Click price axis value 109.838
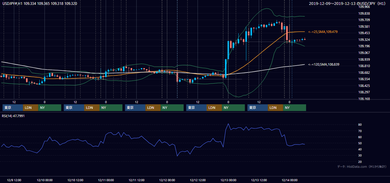The height and width of the screenshot is (183, 390). click(364, 13)
